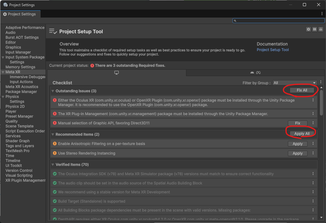Open the Filter by Group dropdown
Screen dimensions: 326x223
(295, 83)
